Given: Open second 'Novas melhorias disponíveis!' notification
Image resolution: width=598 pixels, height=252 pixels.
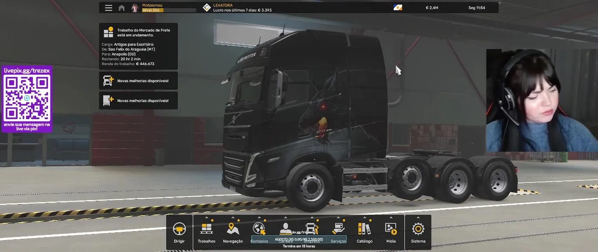Looking at the screenshot, I should [x=138, y=100].
